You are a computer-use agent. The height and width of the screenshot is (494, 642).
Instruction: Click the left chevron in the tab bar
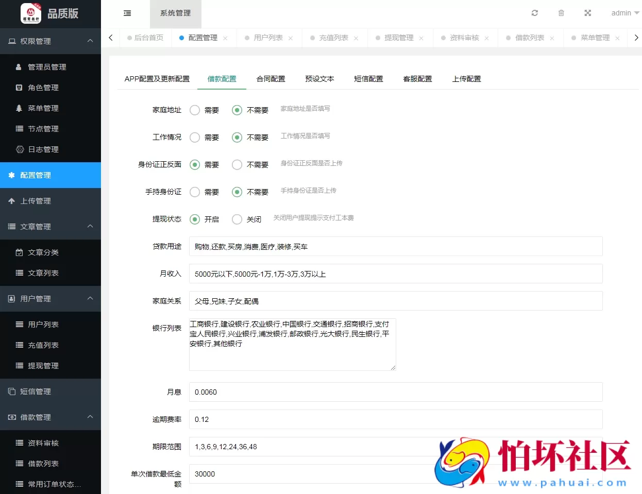110,38
